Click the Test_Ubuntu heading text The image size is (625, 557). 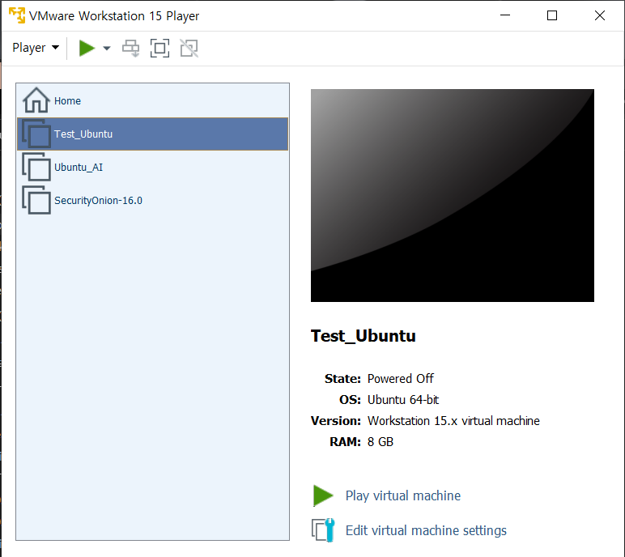(x=364, y=336)
